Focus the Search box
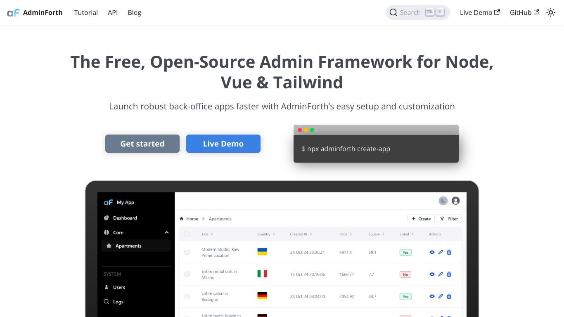 pyautogui.click(x=418, y=12)
